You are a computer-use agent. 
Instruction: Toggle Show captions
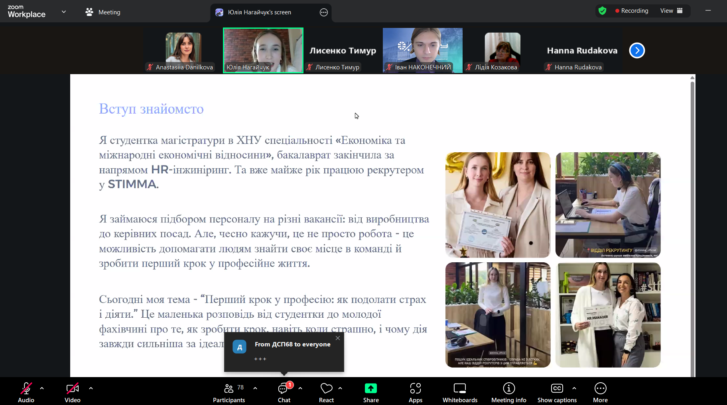pos(557,393)
